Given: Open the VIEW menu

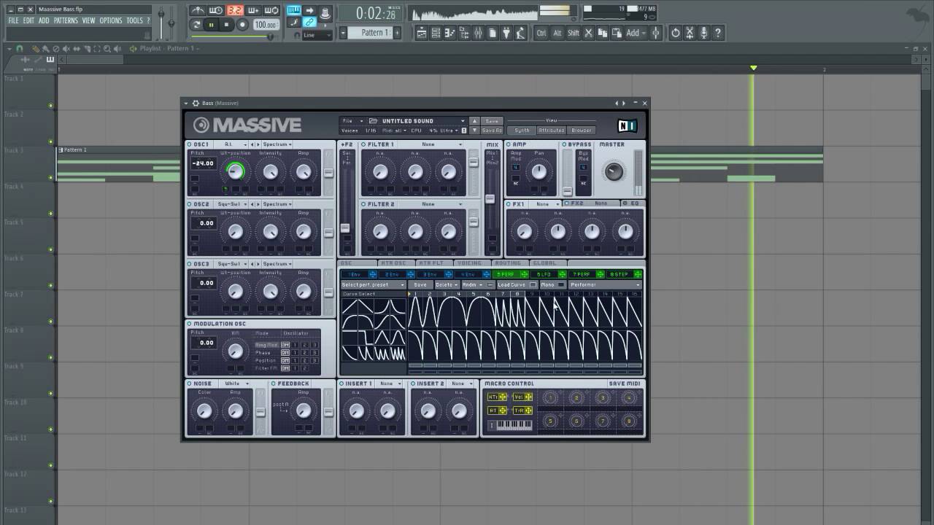Looking at the screenshot, I should coord(88,20).
